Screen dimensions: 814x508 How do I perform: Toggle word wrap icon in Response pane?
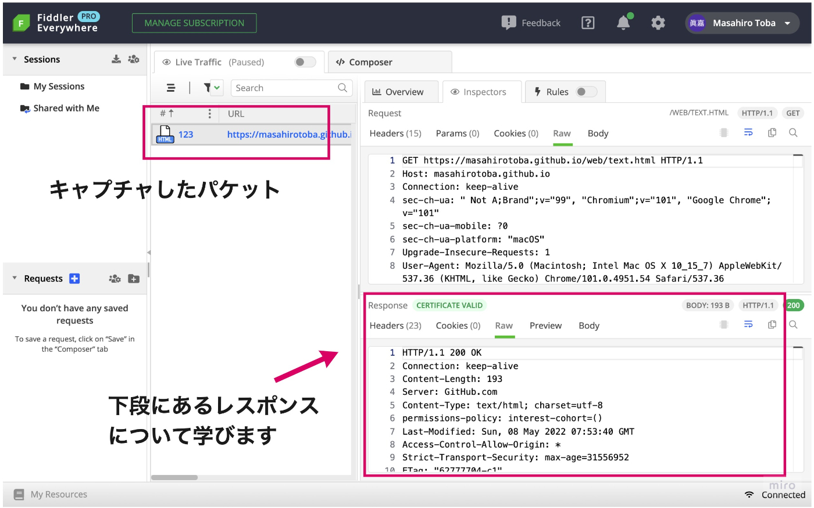coord(748,325)
